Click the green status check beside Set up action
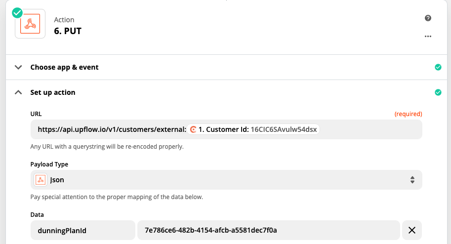The width and height of the screenshot is (451, 244). (x=438, y=92)
